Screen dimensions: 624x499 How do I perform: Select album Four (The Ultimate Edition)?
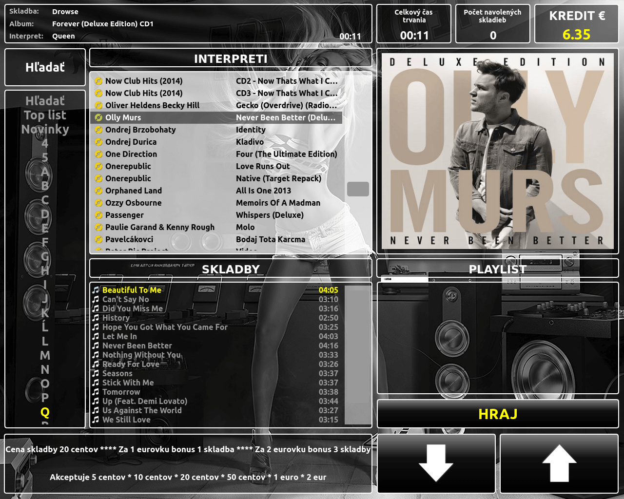[x=287, y=154]
